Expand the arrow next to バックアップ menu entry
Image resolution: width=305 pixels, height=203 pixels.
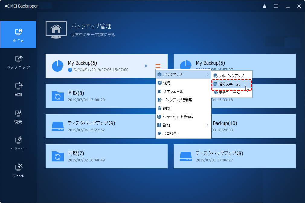click(x=207, y=74)
